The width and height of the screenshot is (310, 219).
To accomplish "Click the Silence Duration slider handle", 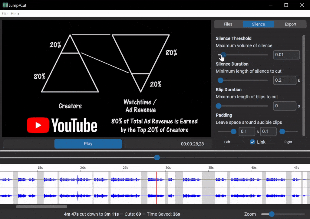I will (220, 80).
